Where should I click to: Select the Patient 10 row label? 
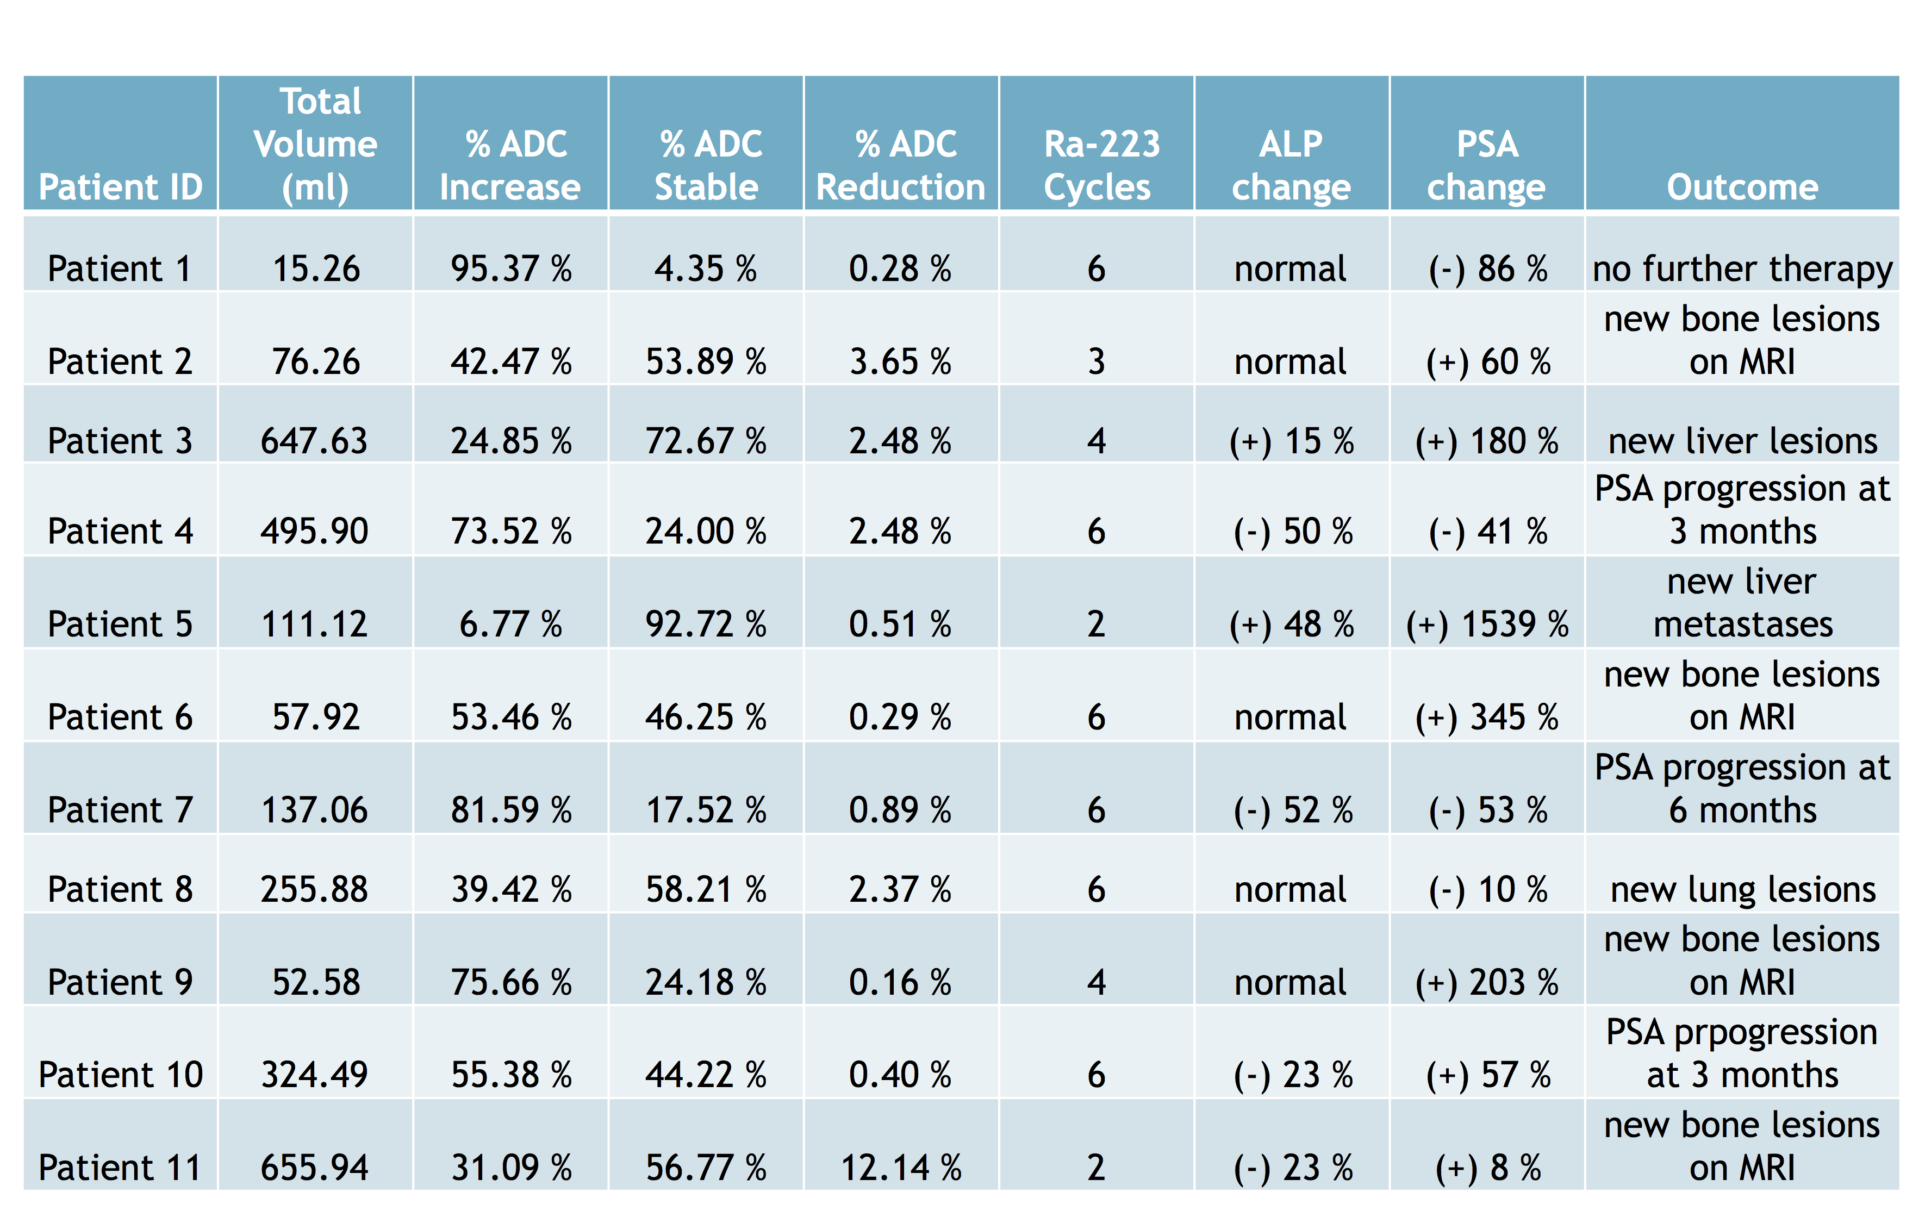coord(121,1074)
